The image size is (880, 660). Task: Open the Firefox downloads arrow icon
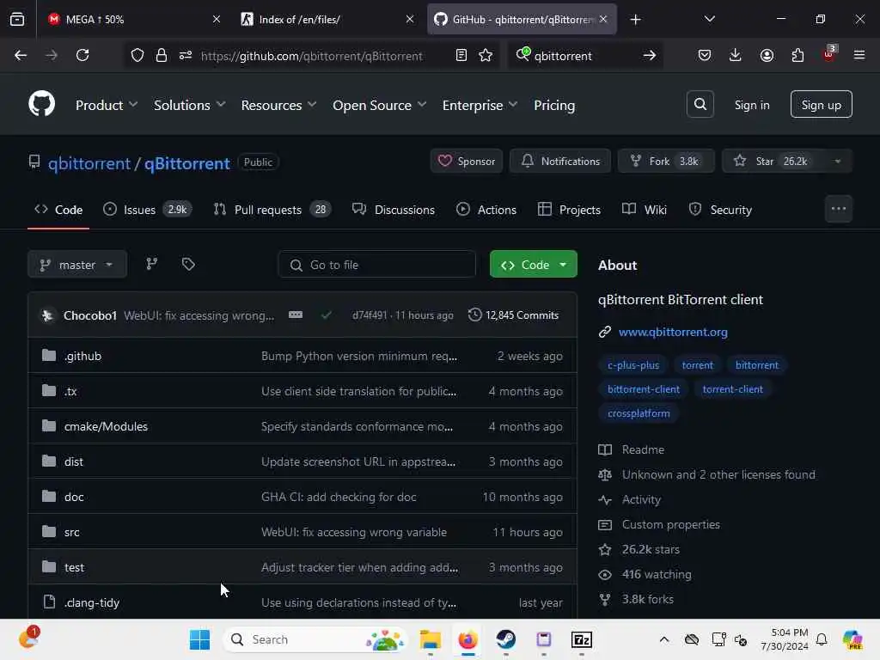pyautogui.click(x=736, y=55)
